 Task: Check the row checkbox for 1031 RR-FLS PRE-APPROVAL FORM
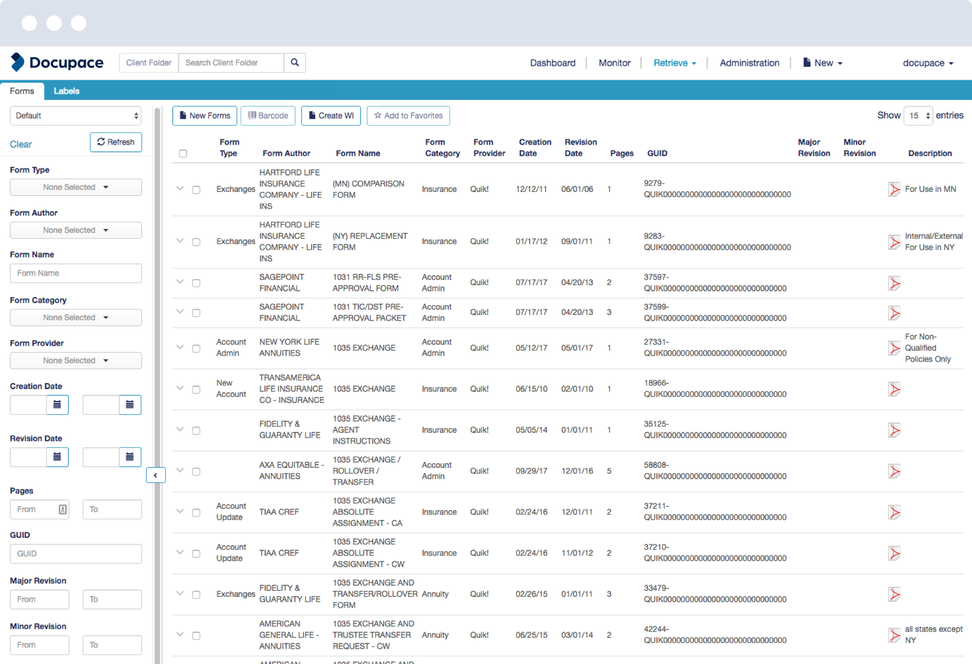point(196,283)
